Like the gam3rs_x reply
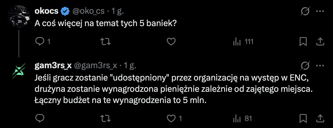This screenshot has width=333, height=128. pyautogui.click(x=171, y=118)
